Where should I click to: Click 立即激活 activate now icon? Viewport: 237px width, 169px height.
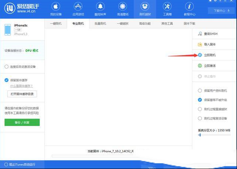pyautogui.click(x=200, y=66)
